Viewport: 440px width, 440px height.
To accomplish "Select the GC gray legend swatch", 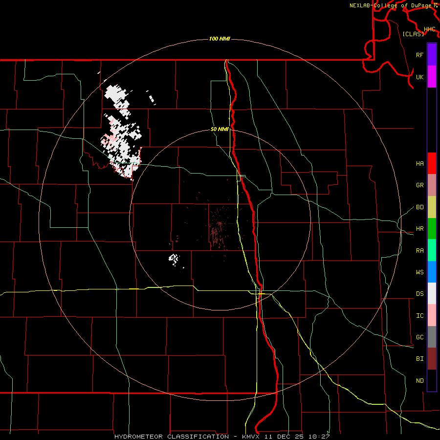I will (432, 337).
